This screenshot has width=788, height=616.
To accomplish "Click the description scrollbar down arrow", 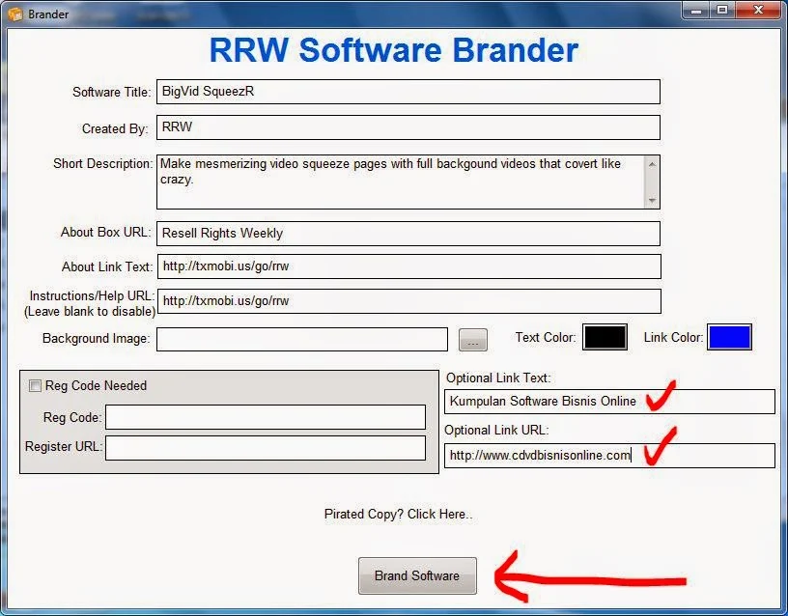I will [x=652, y=201].
